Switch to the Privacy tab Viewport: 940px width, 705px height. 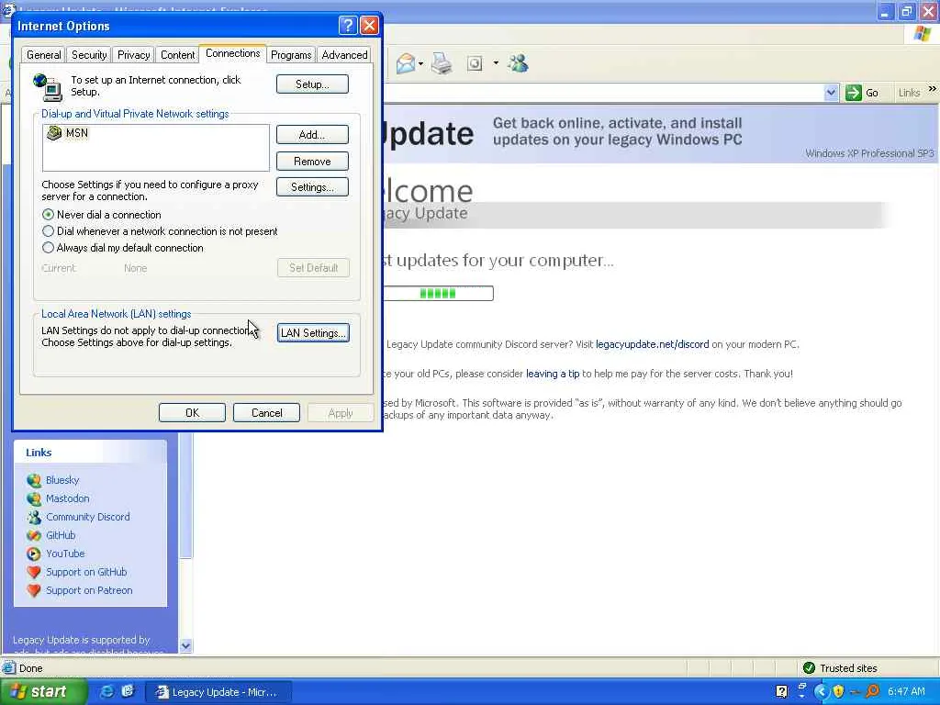point(134,55)
